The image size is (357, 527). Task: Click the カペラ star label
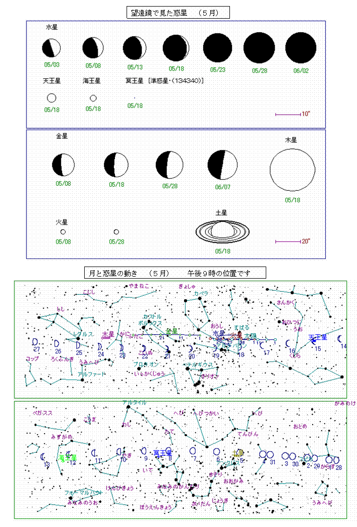(201, 293)
